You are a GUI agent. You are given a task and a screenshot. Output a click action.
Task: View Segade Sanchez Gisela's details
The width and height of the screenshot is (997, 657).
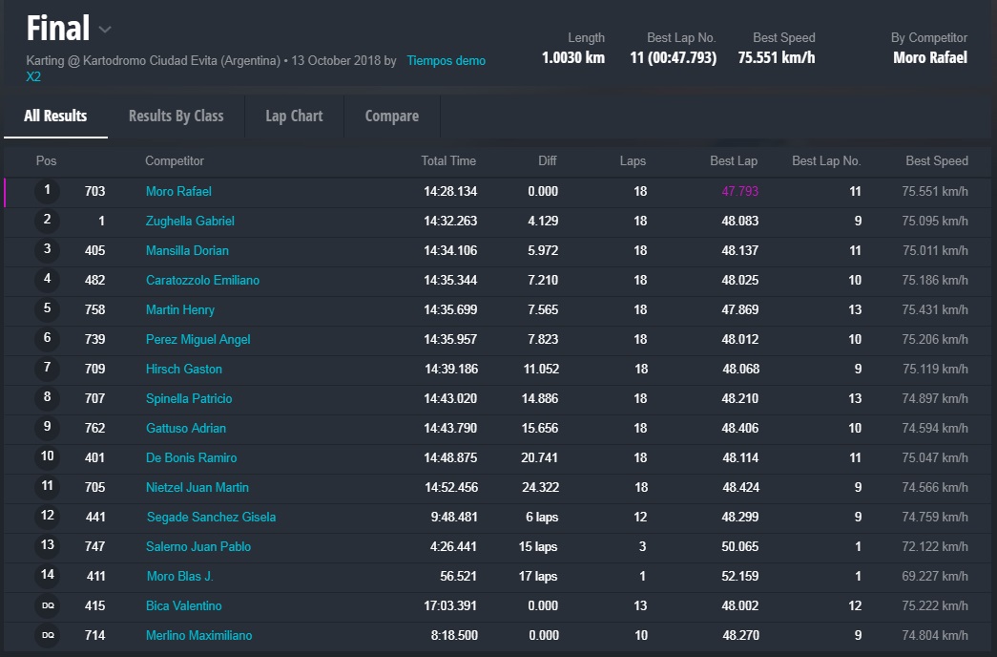click(210, 518)
